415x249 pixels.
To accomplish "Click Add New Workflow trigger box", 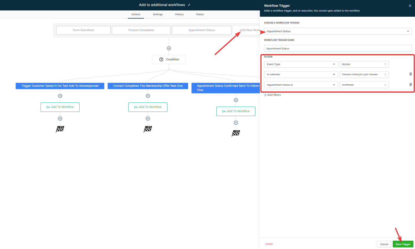I will click(x=246, y=30).
